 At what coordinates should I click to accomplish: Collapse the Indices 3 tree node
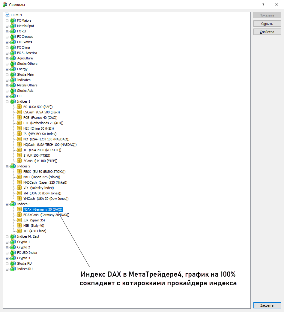(x=7, y=204)
